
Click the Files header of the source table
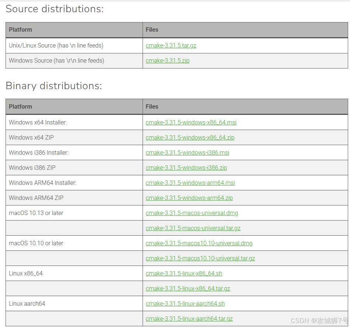(245, 30)
